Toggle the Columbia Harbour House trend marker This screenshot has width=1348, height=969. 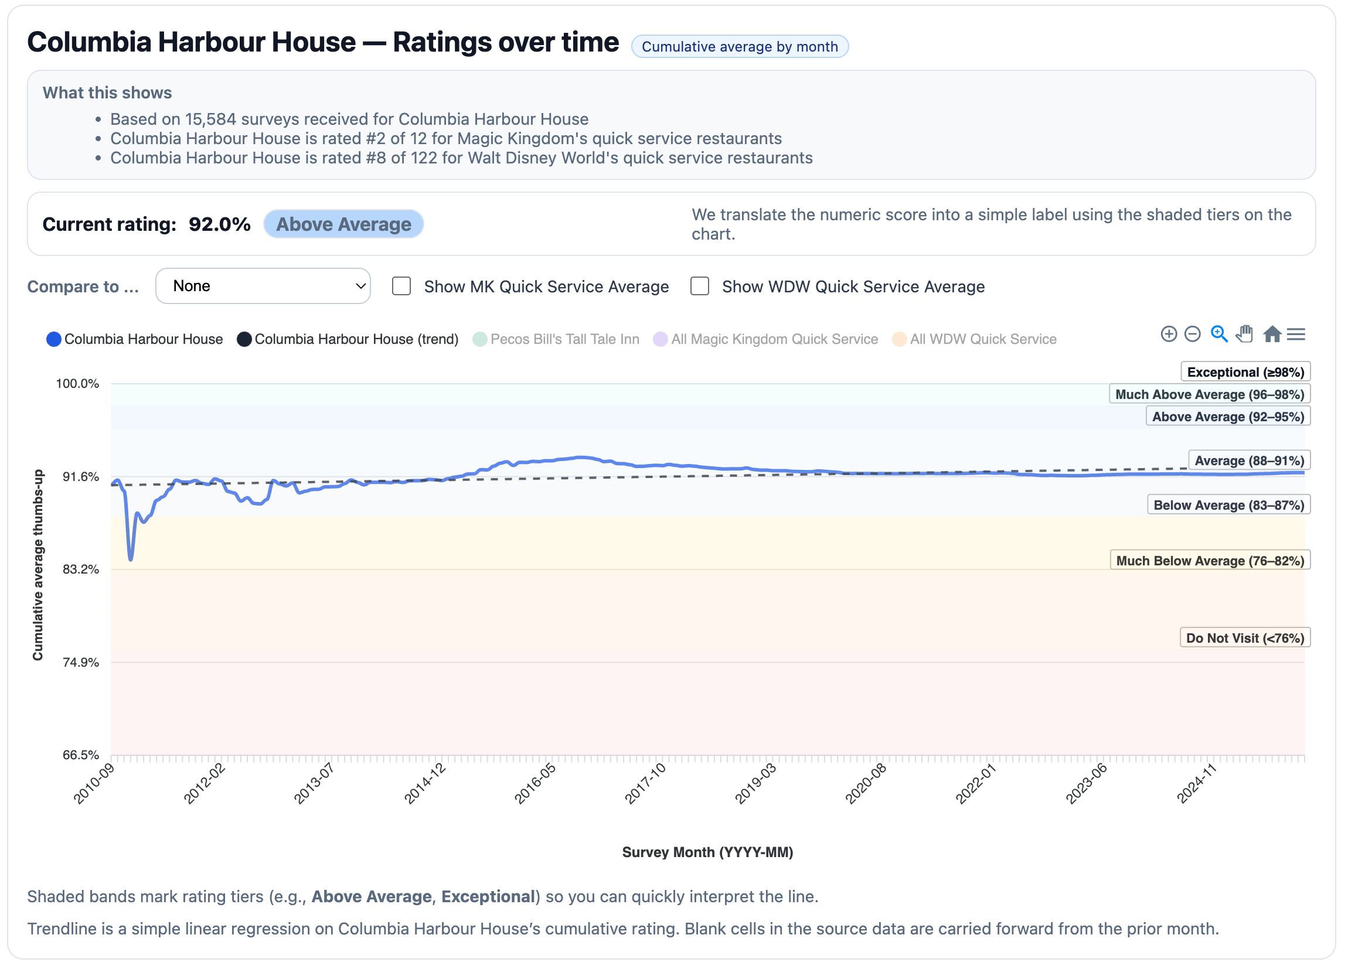(244, 339)
